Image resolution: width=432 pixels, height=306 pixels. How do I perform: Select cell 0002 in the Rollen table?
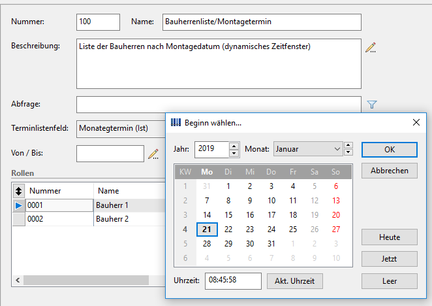click(x=59, y=219)
